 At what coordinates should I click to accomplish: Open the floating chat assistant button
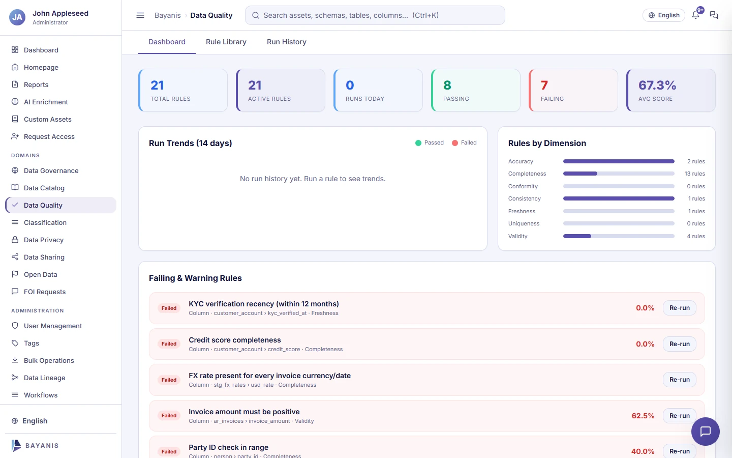[706, 432]
